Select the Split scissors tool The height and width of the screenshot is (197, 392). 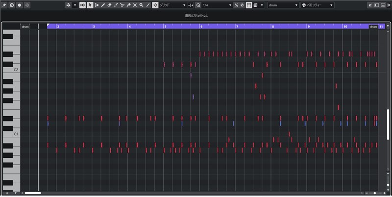pyautogui.click(x=122, y=5)
